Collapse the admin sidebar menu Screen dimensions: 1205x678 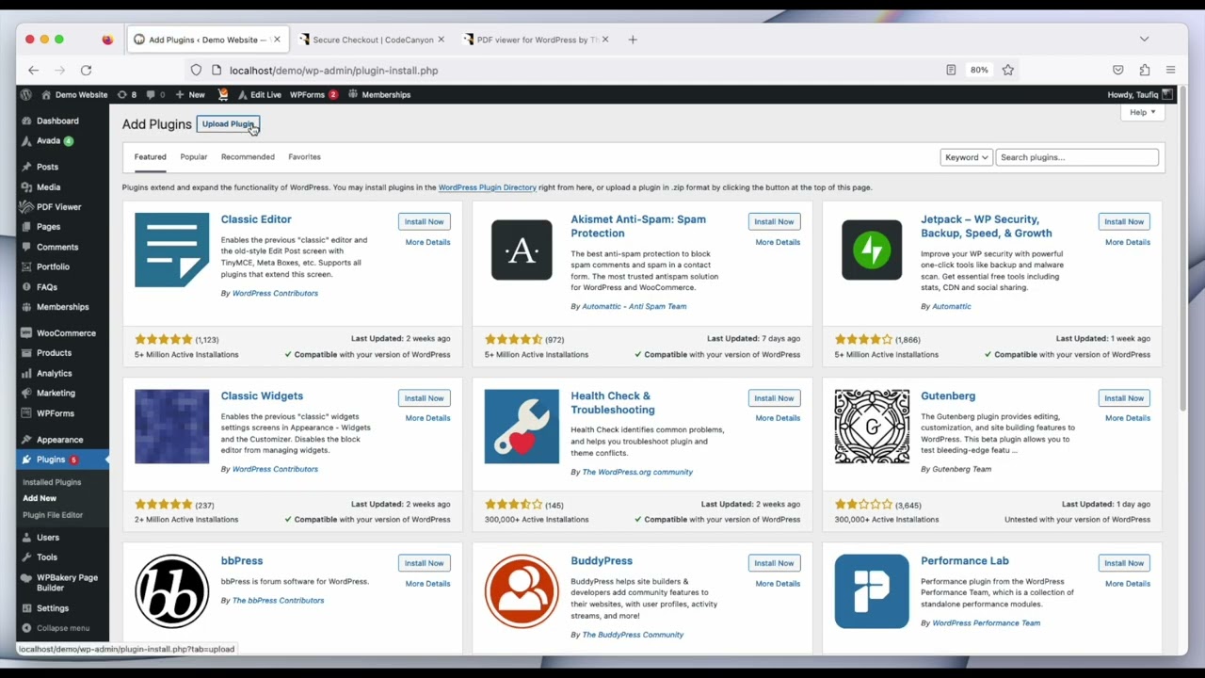point(62,628)
